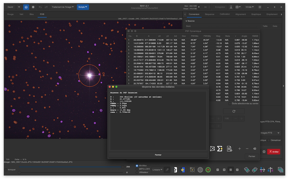289x180 pixels.
Task: Select the MIPS-LO/HI radio button
Action: point(137,169)
